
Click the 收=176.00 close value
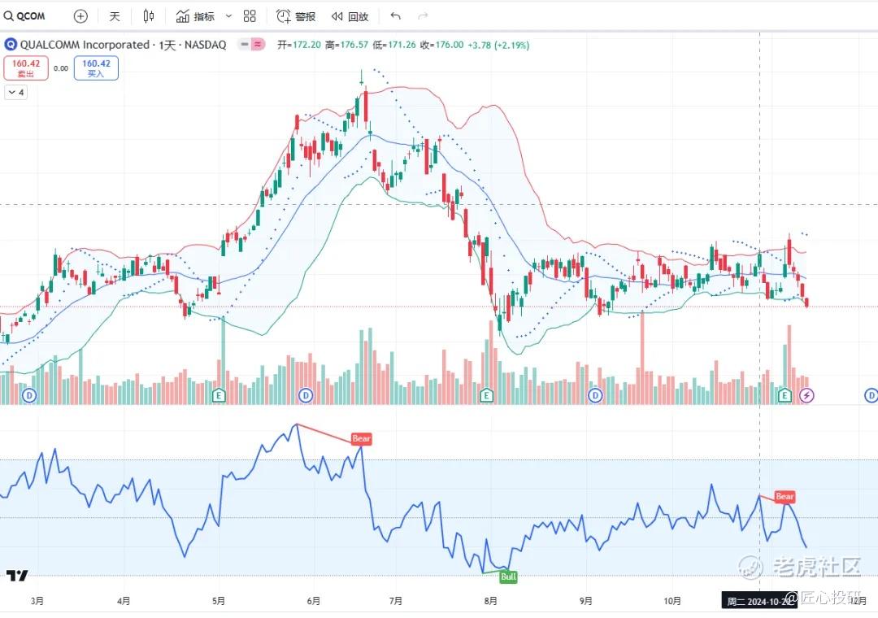pyautogui.click(x=441, y=45)
